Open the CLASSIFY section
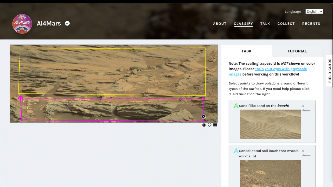Image resolution: width=333 pixels, height=187 pixels. (x=244, y=24)
